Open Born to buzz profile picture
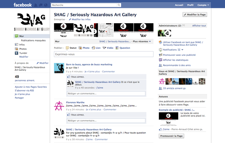 click(x=59, y=68)
